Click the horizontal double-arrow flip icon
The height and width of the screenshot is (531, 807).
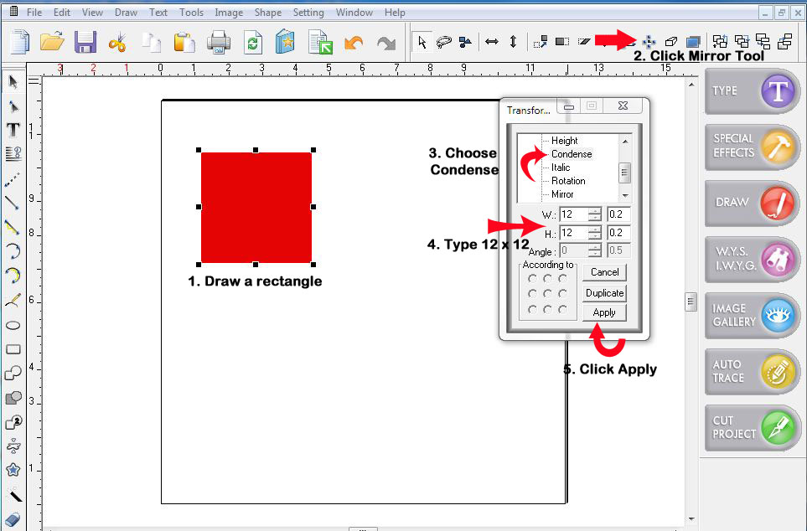tap(492, 42)
